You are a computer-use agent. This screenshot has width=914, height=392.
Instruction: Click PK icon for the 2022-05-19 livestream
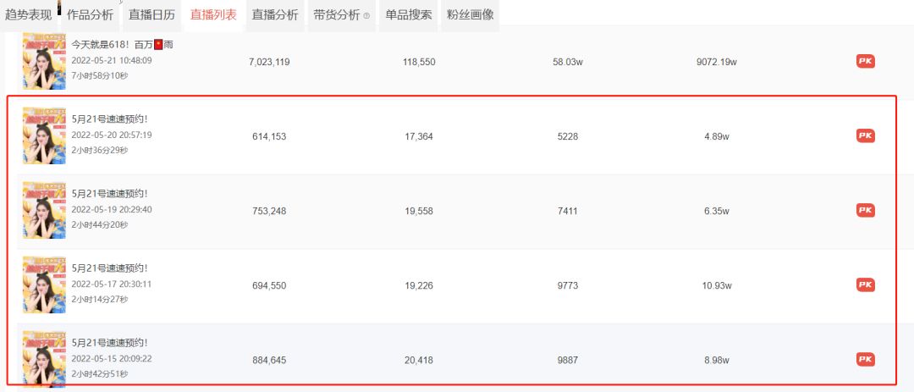865,211
